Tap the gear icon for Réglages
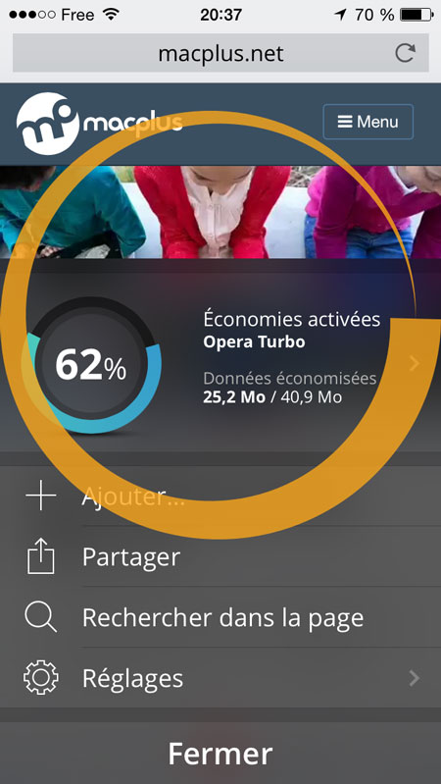 41,678
